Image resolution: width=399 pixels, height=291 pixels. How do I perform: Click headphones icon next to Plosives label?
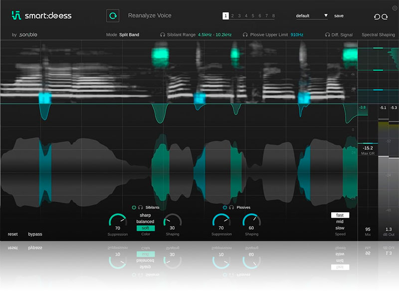click(231, 207)
